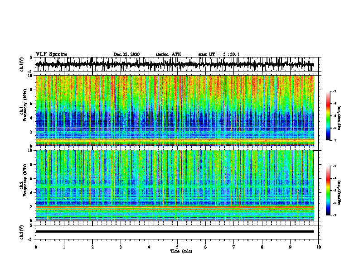Click the ch.2 spectrogram plot

[x=175, y=186]
